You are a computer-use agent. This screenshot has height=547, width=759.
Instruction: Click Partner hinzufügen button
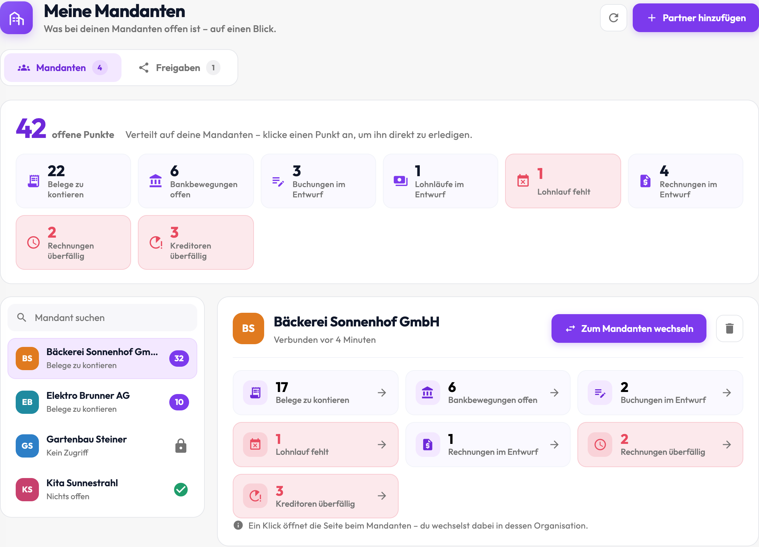pos(696,18)
